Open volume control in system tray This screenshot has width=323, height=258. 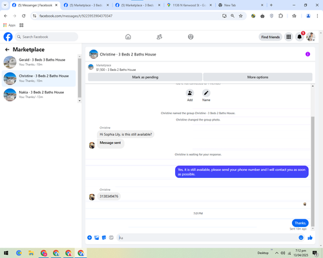283,253
